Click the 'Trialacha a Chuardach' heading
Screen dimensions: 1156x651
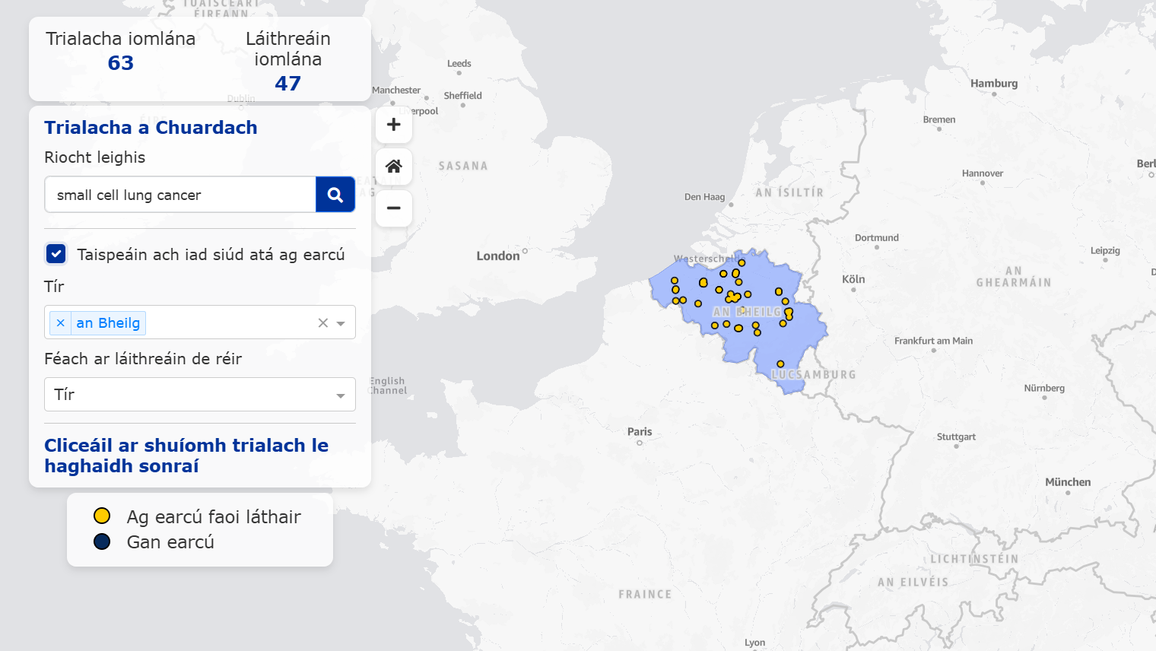pyautogui.click(x=151, y=128)
